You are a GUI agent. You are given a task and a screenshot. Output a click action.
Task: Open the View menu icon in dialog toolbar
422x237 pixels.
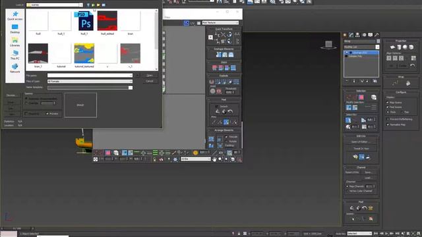click(x=104, y=5)
